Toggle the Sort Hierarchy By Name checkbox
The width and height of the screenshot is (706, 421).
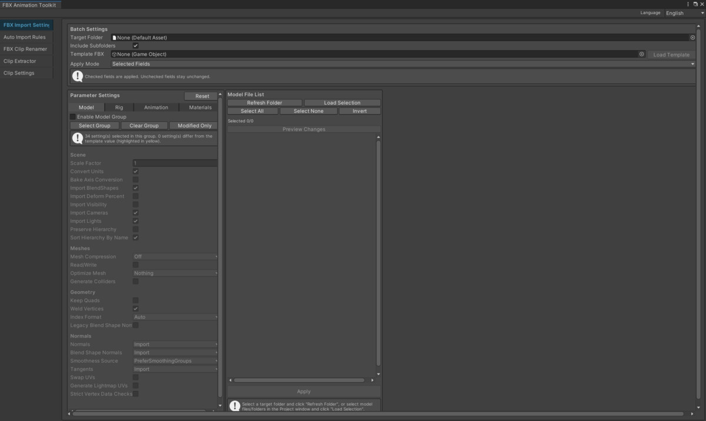coord(135,238)
